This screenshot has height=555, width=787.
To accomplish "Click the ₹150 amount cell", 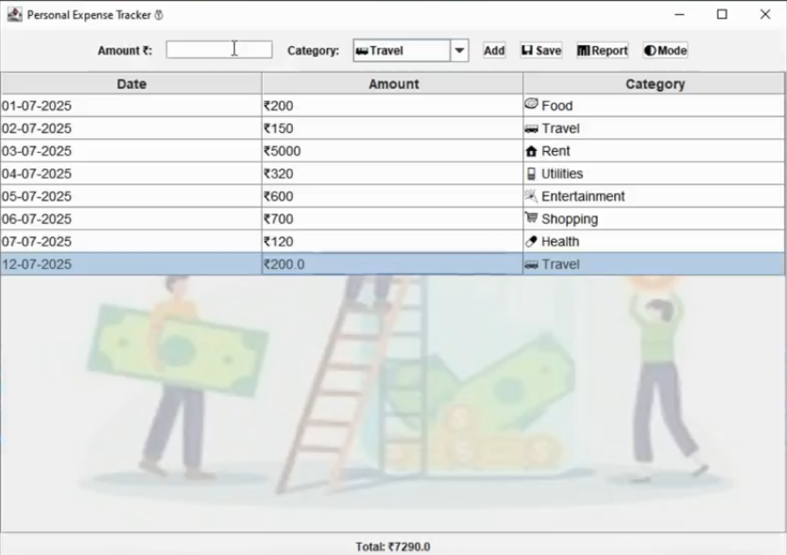I will 392,128.
